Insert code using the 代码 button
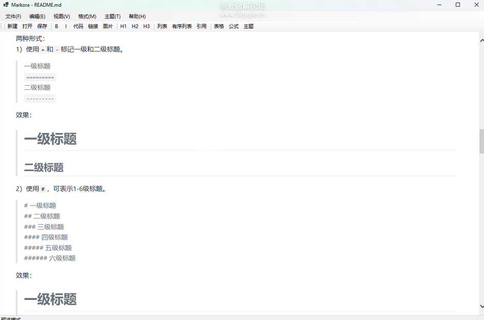484x320 pixels. click(78, 26)
